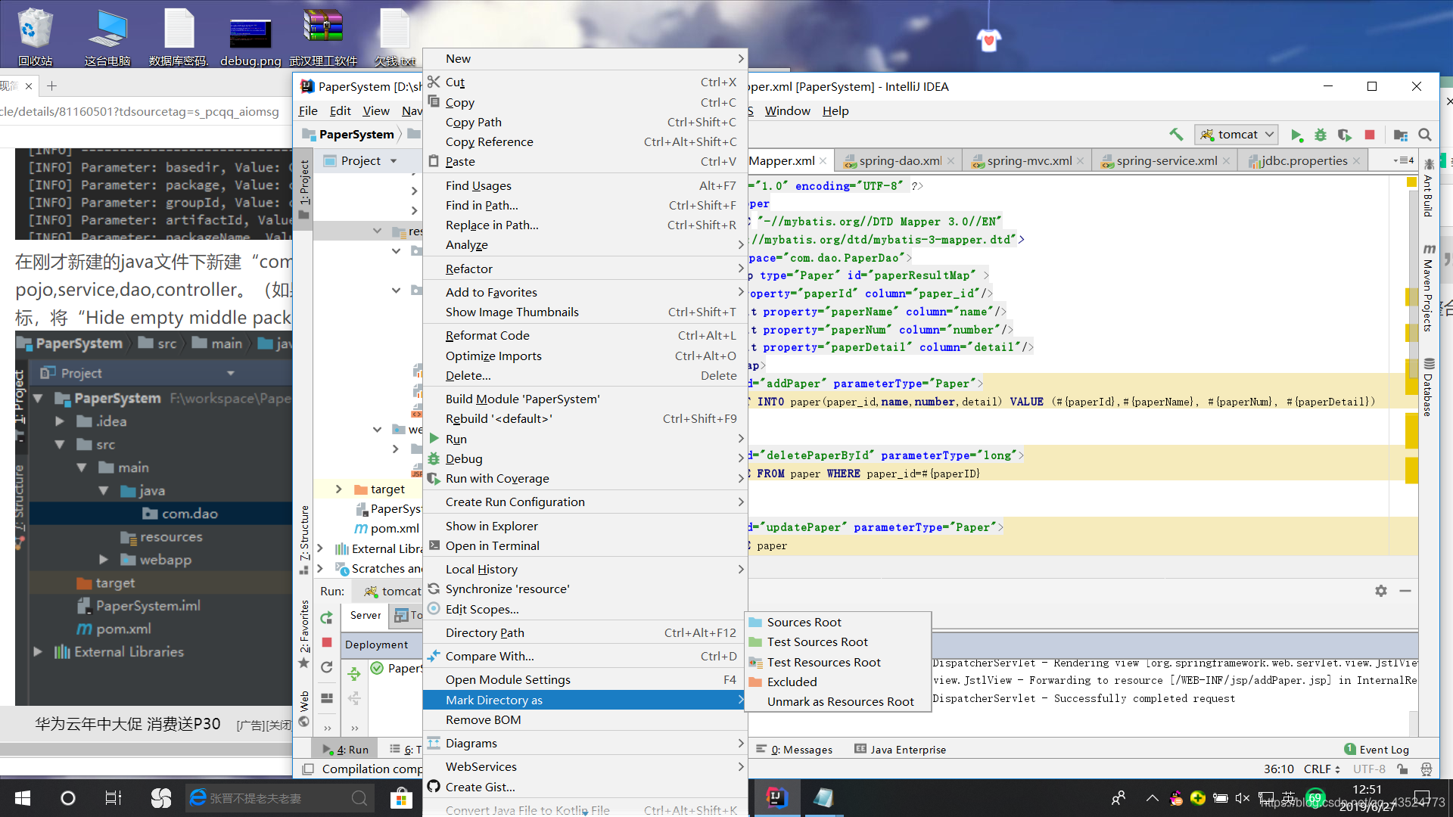Click the taskbar search box
This screenshot has width=1453, height=817.
point(280,798)
